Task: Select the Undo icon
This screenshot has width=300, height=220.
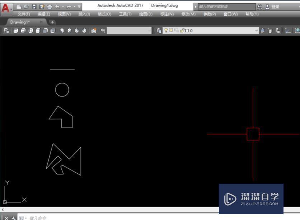Action: [57, 6]
